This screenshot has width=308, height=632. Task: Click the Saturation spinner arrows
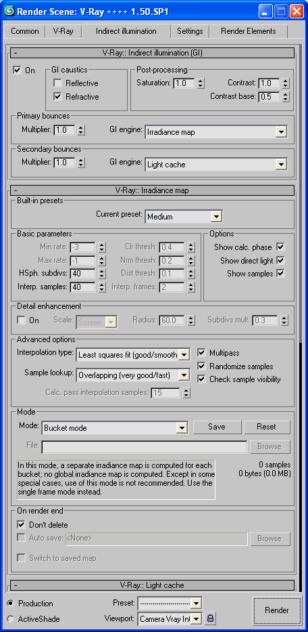(x=201, y=83)
